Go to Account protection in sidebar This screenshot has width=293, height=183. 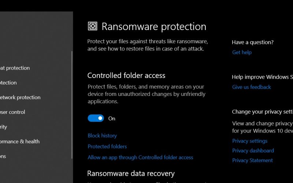click(x=8, y=83)
